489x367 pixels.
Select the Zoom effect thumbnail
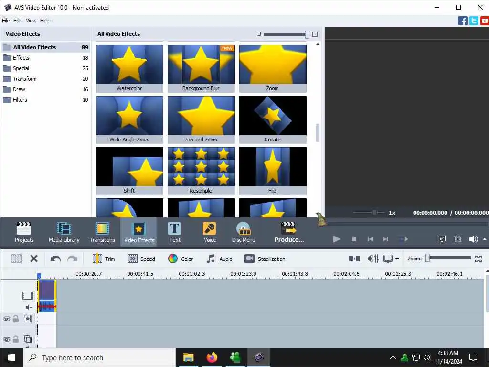(273, 68)
